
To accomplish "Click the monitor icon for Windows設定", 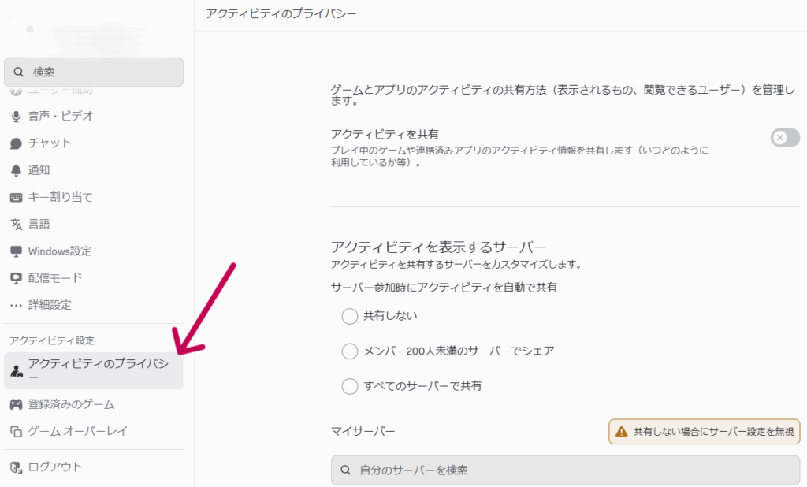I will [x=16, y=251].
